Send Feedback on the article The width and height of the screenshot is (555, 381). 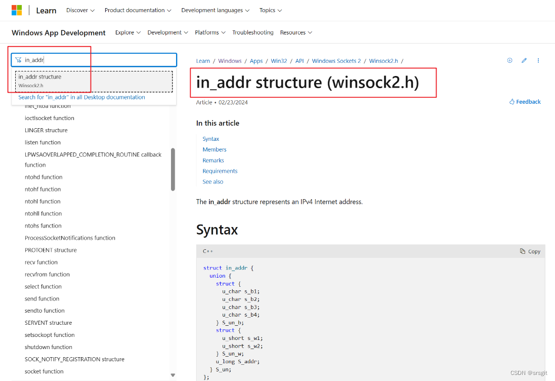525,101
